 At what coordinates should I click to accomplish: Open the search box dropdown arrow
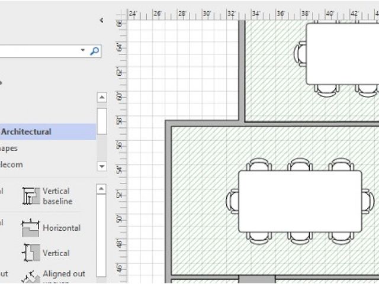tap(83, 51)
